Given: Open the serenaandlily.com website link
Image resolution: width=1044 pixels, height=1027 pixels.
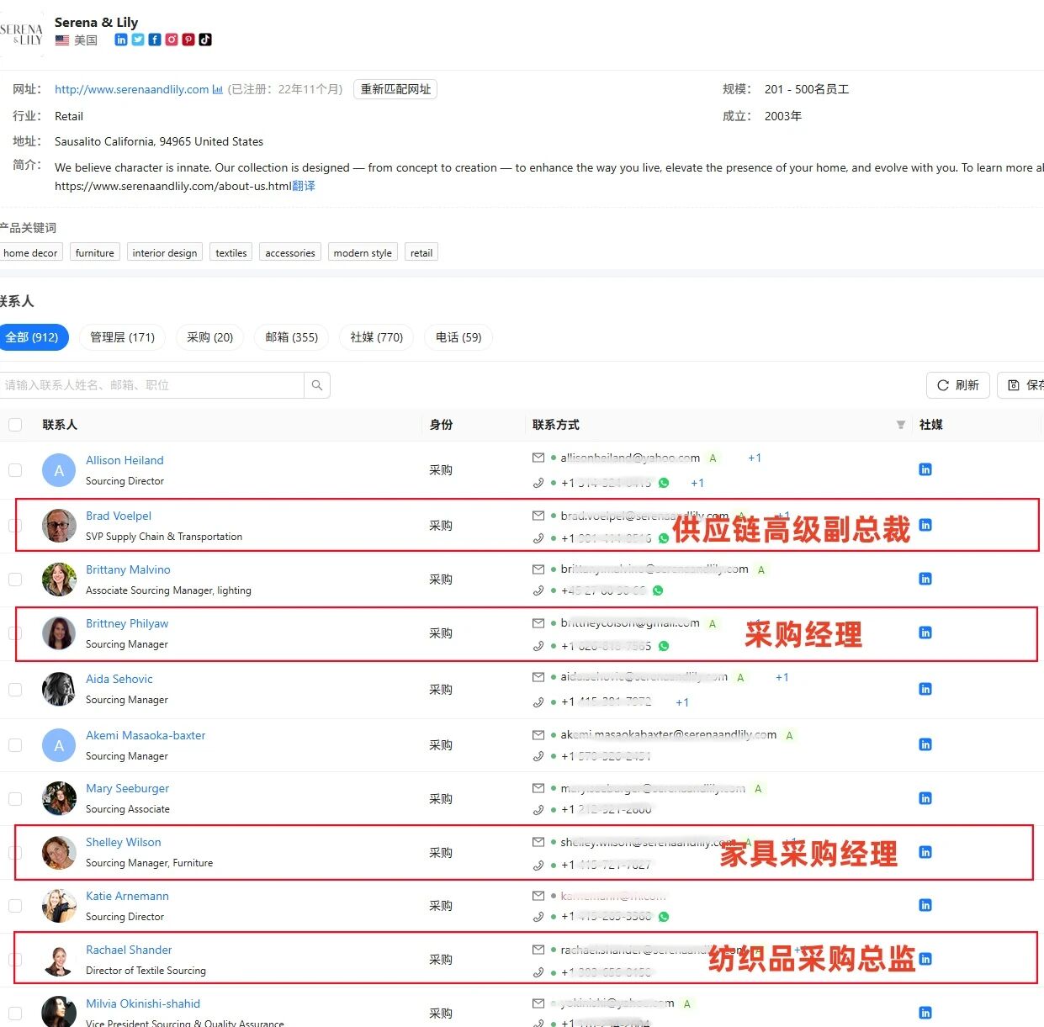Looking at the screenshot, I should [x=132, y=89].
